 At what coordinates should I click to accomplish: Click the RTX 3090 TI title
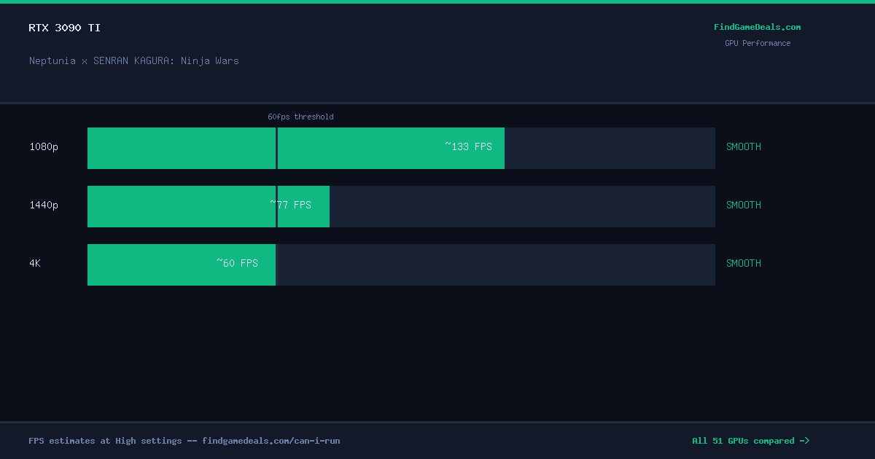[65, 28]
